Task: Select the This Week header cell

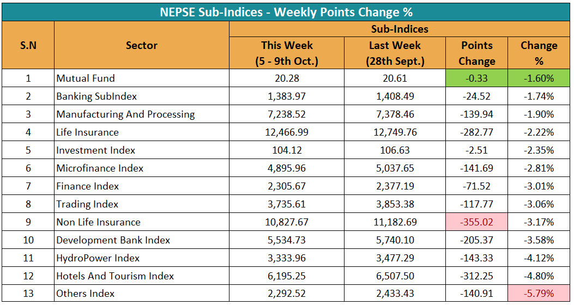Action: [287, 53]
